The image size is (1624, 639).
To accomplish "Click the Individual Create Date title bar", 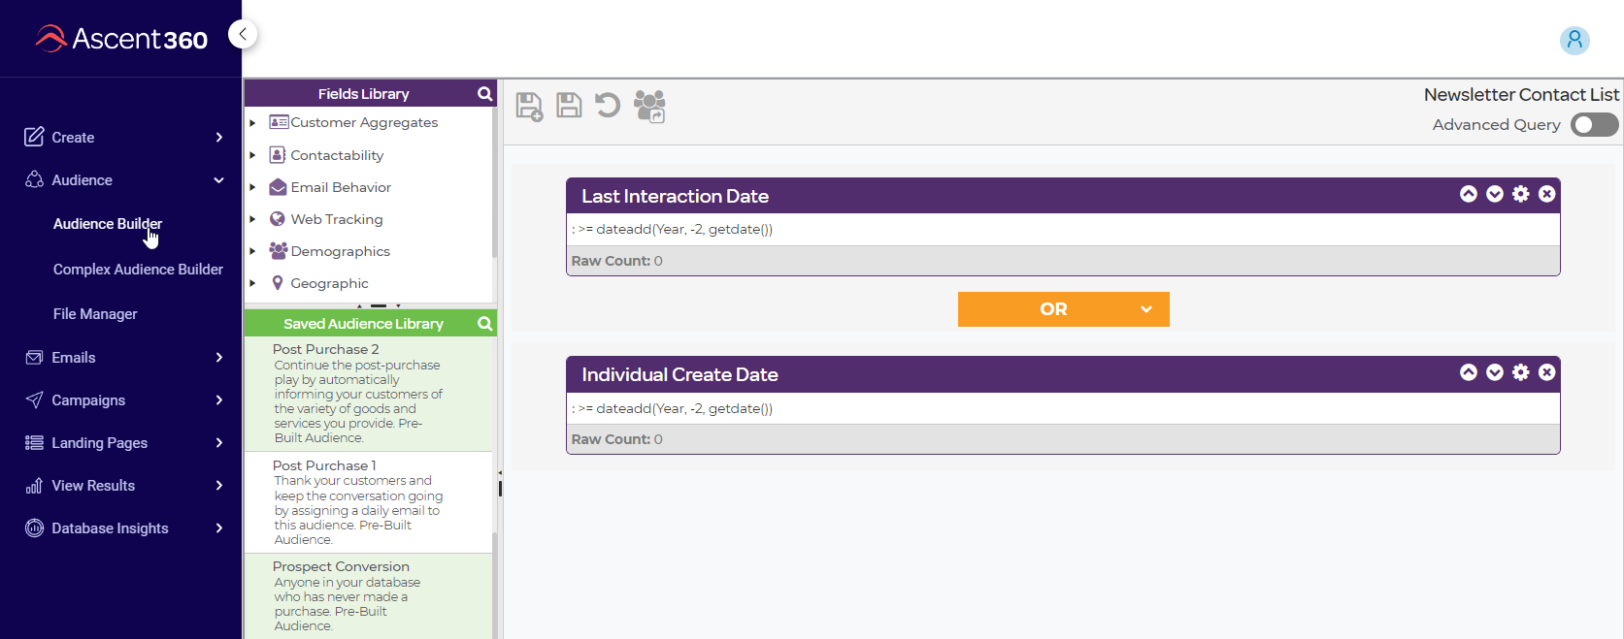I will coord(1063,374).
